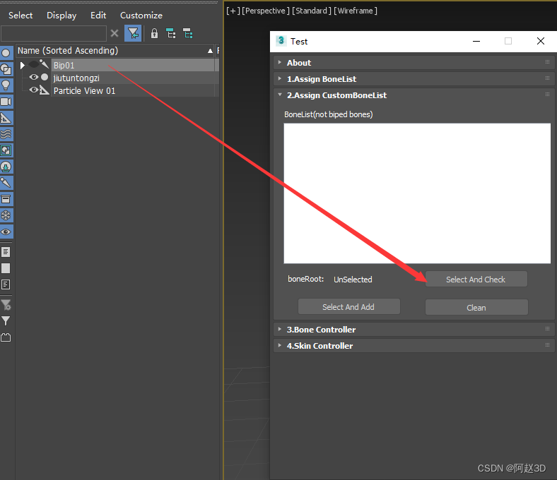Click the UnSelected boneRoot value text
The width and height of the screenshot is (557, 480).
click(353, 280)
